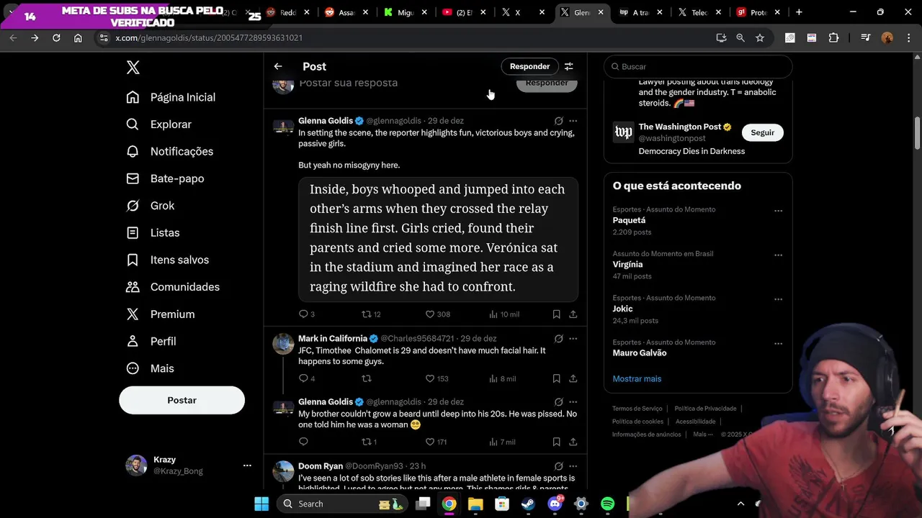Open browser extensions puzzle icon

[834, 37]
